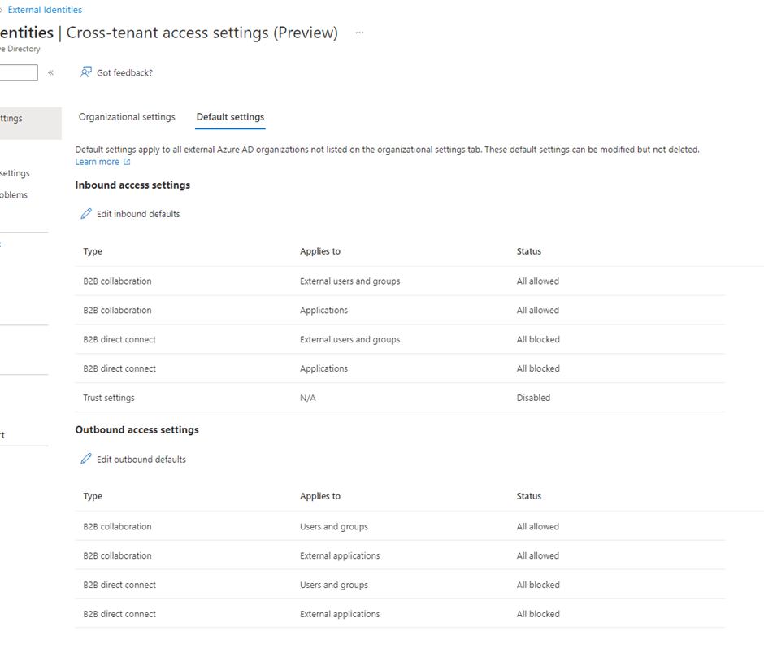Click the Got feedback person icon

coord(85,72)
